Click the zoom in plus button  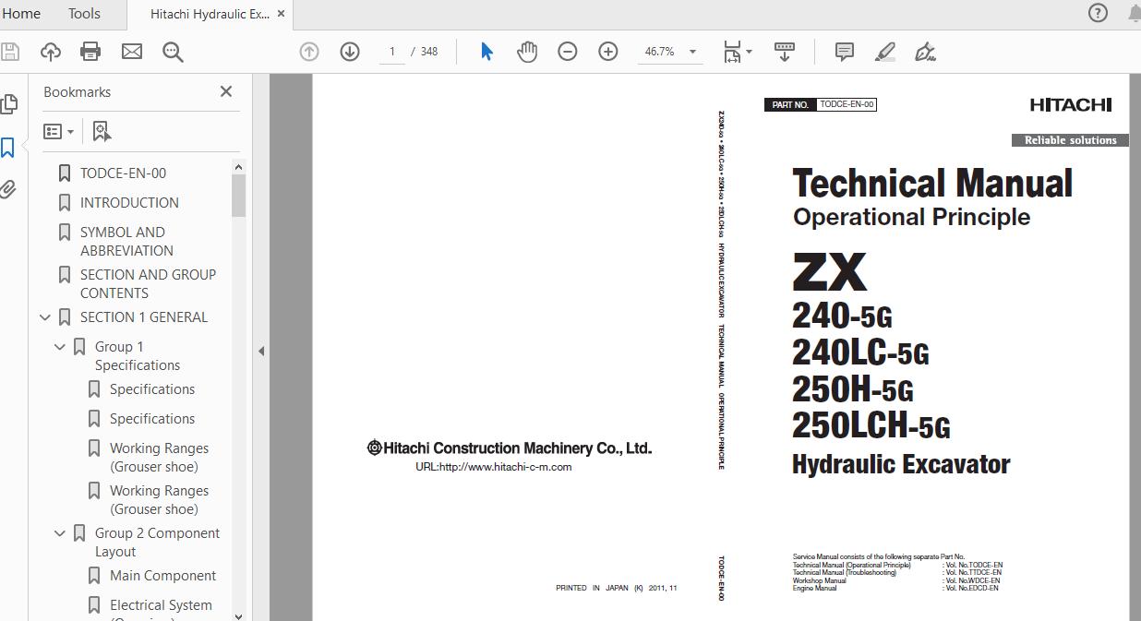(608, 52)
